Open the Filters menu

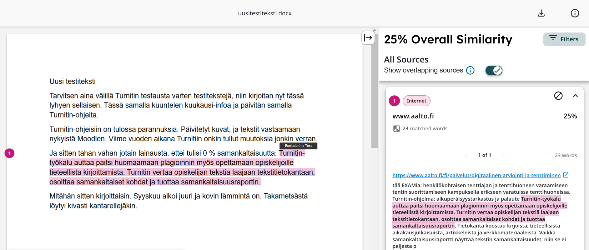564,39
